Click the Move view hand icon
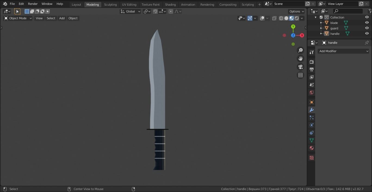 point(300,58)
